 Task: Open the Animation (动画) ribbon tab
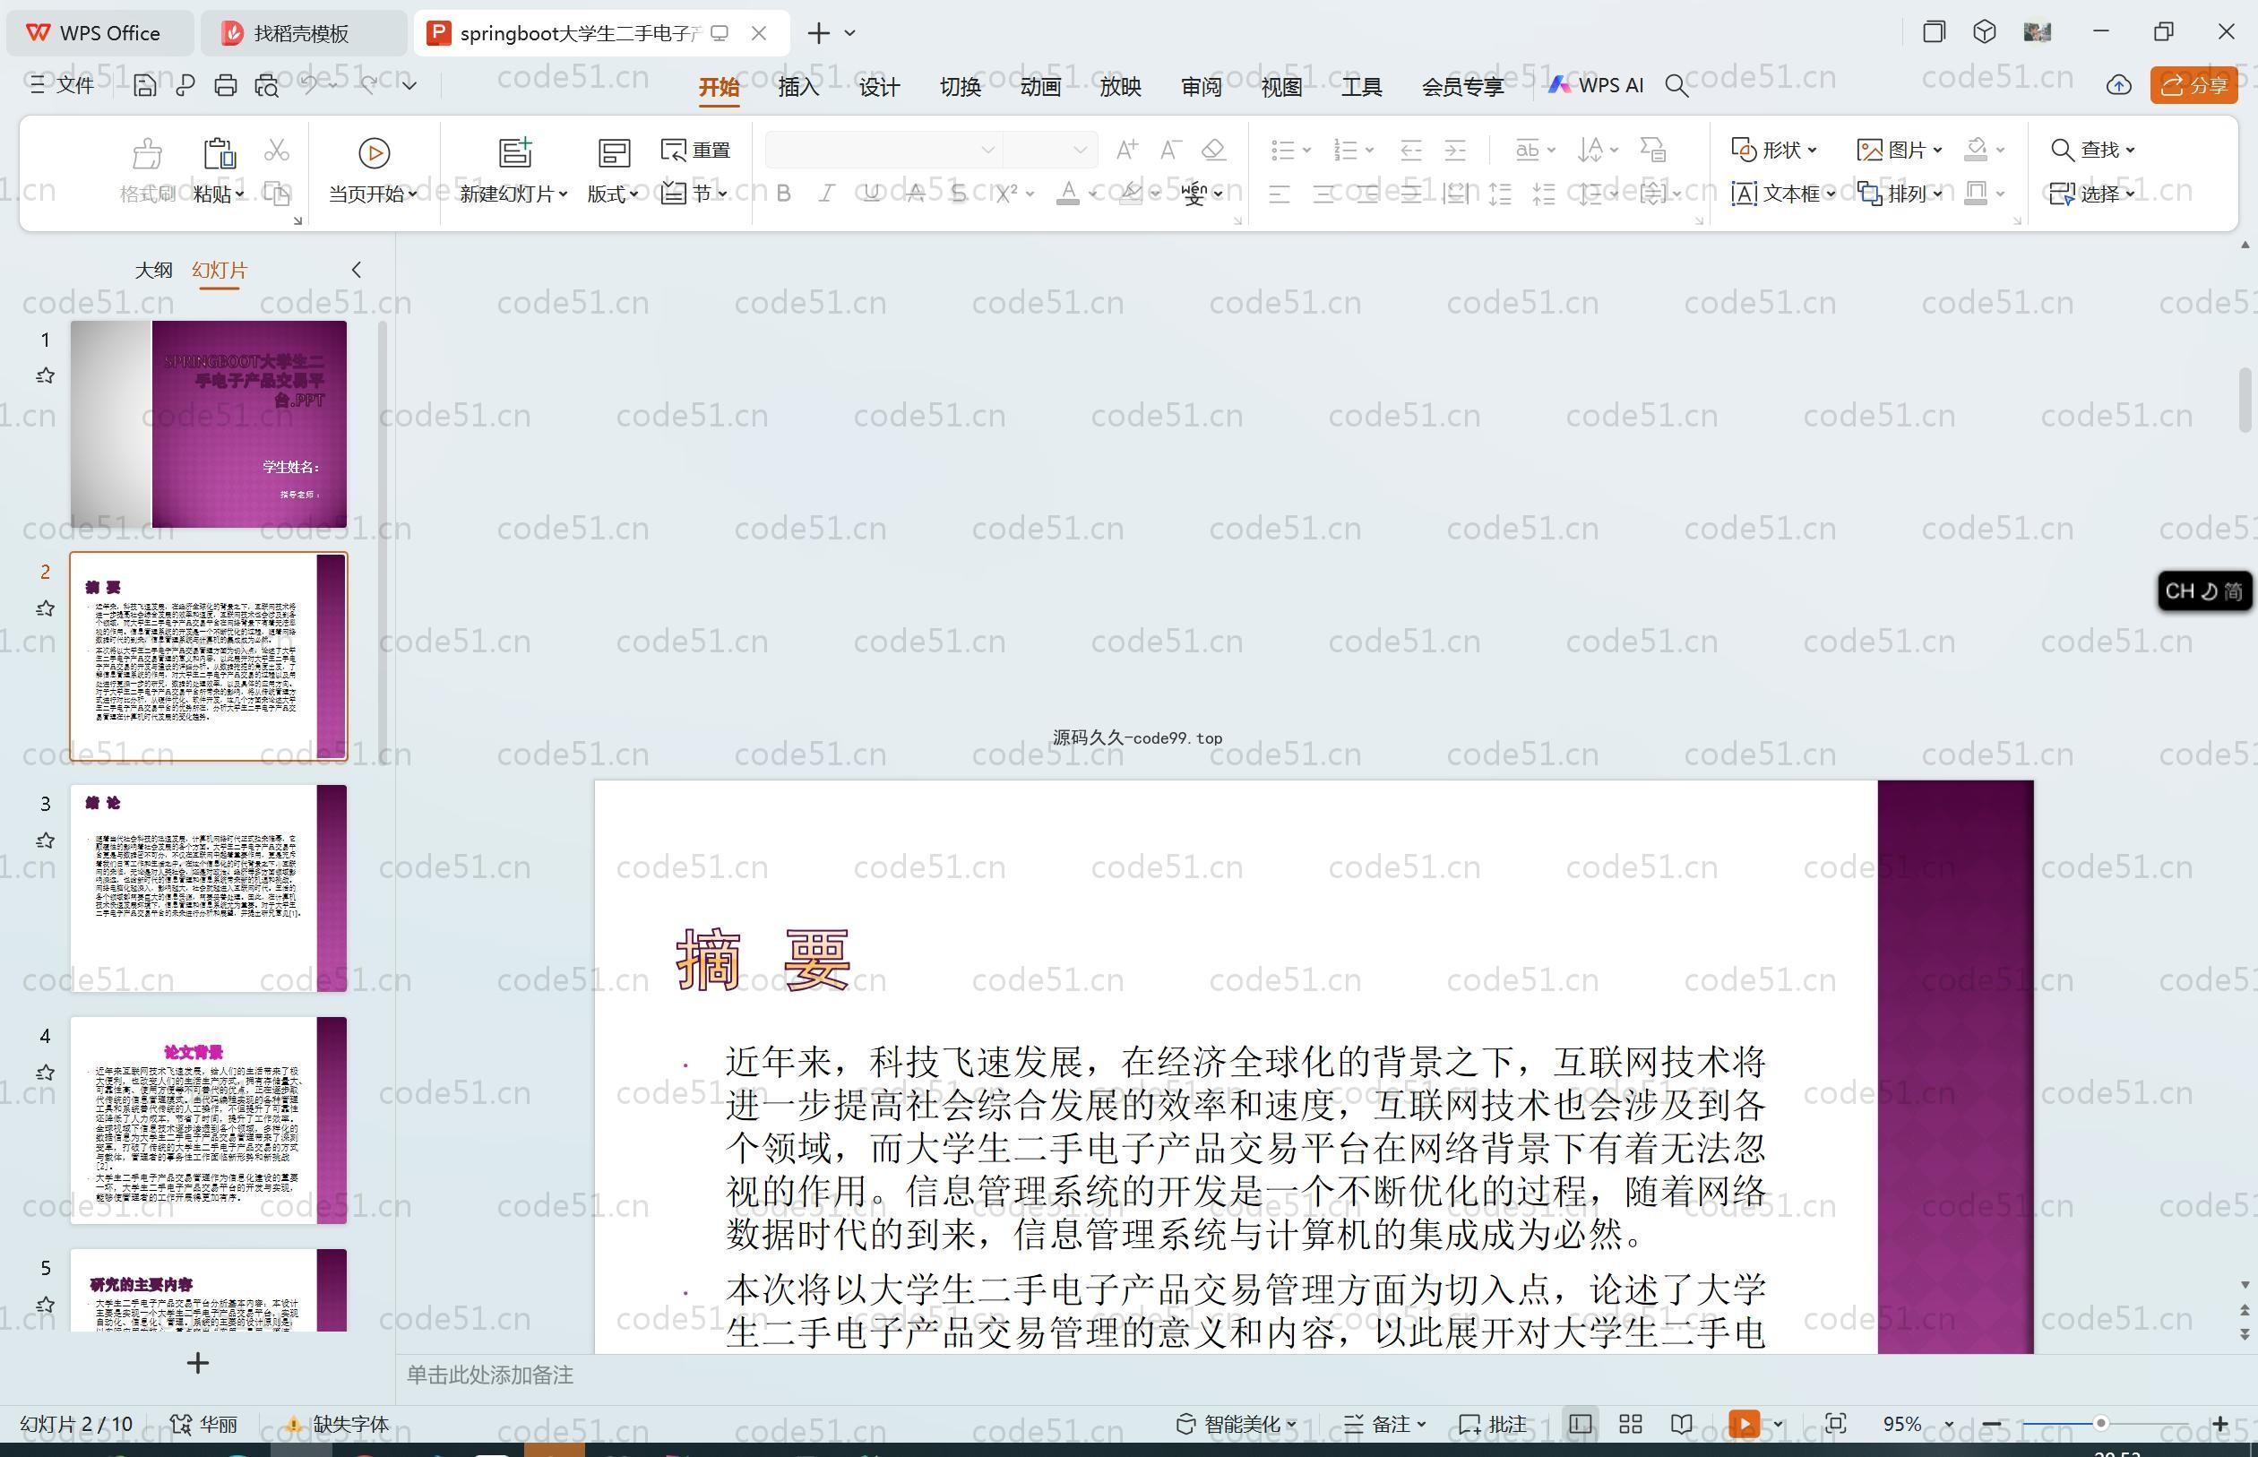coord(1039,87)
